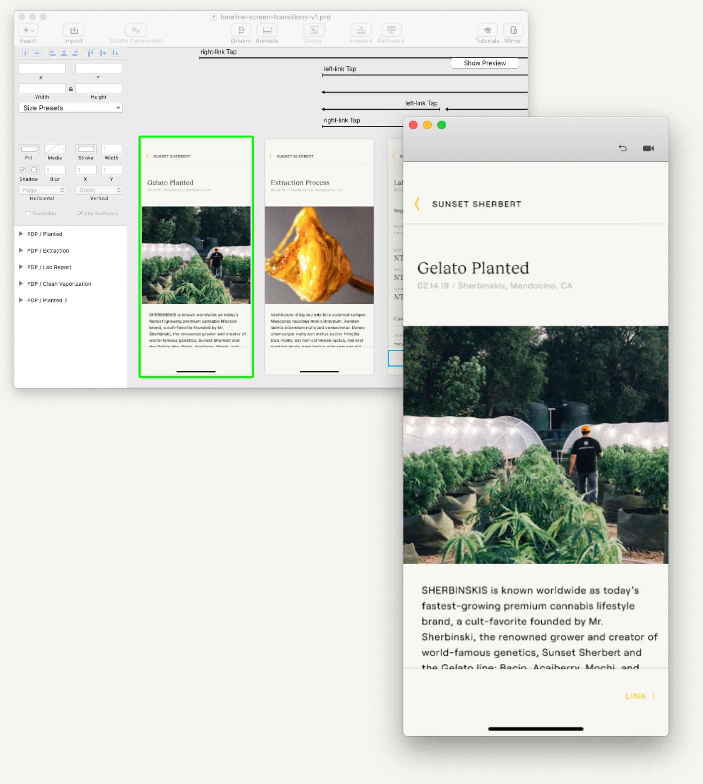This screenshot has width=703, height=784.
Task: Click the yellow back chevron in preview
Action: tap(417, 203)
